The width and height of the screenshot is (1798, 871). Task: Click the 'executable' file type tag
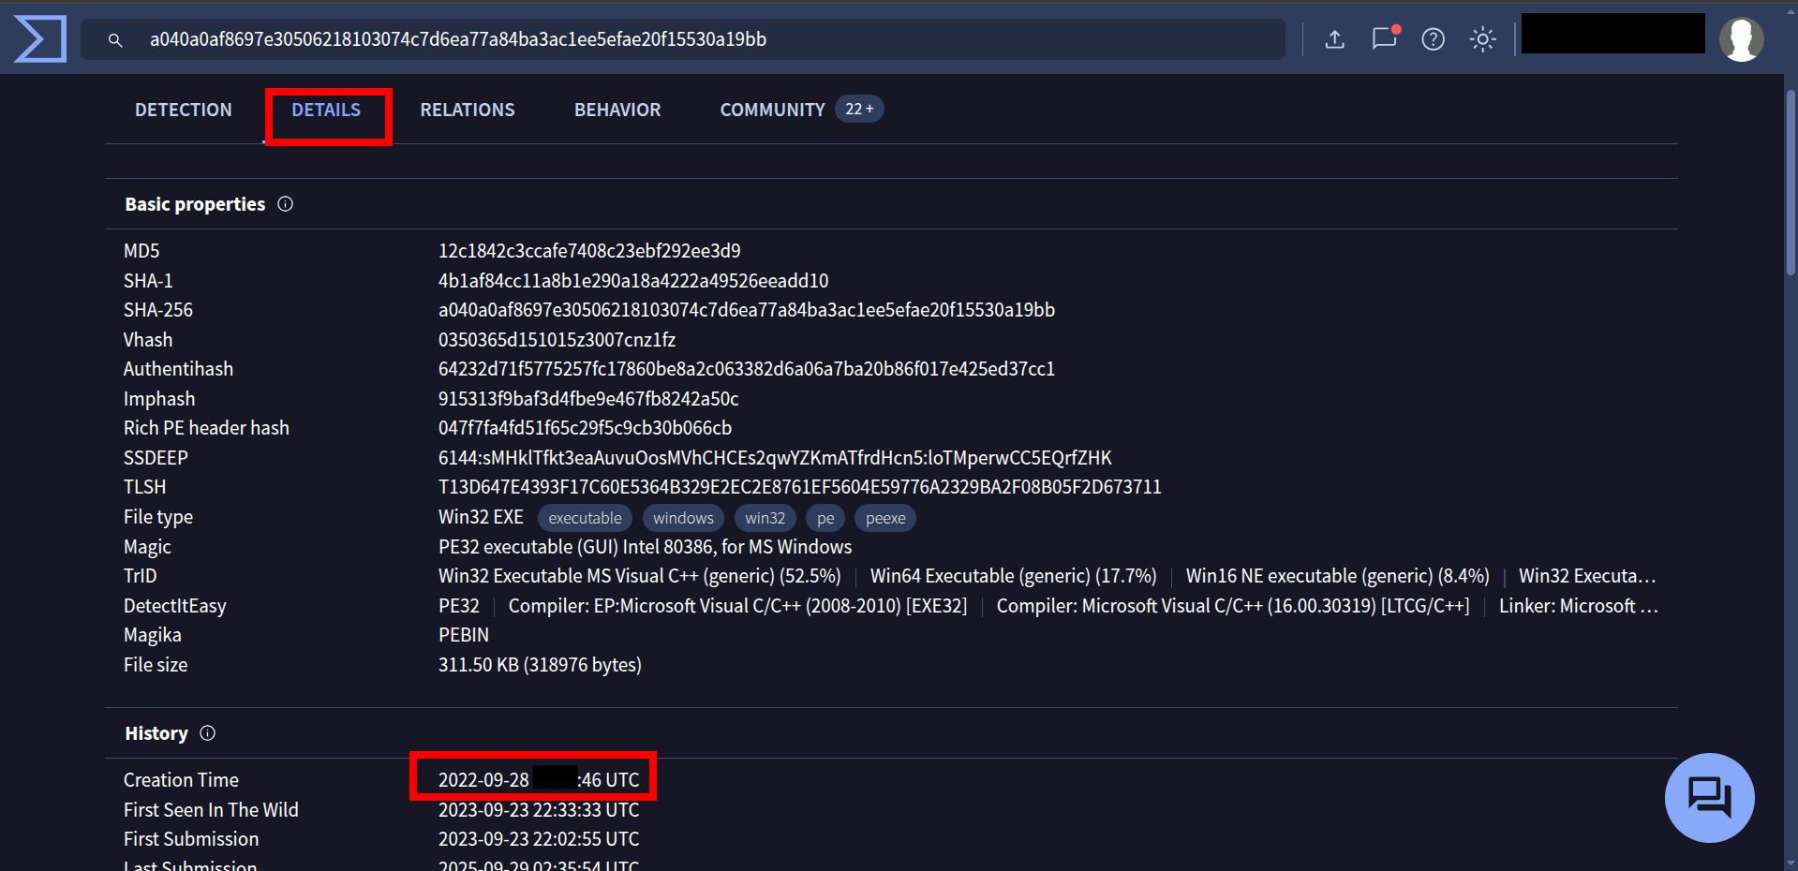[x=585, y=518]
